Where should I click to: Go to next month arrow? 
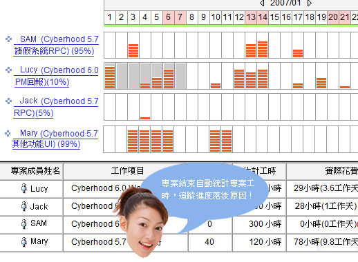310,3
